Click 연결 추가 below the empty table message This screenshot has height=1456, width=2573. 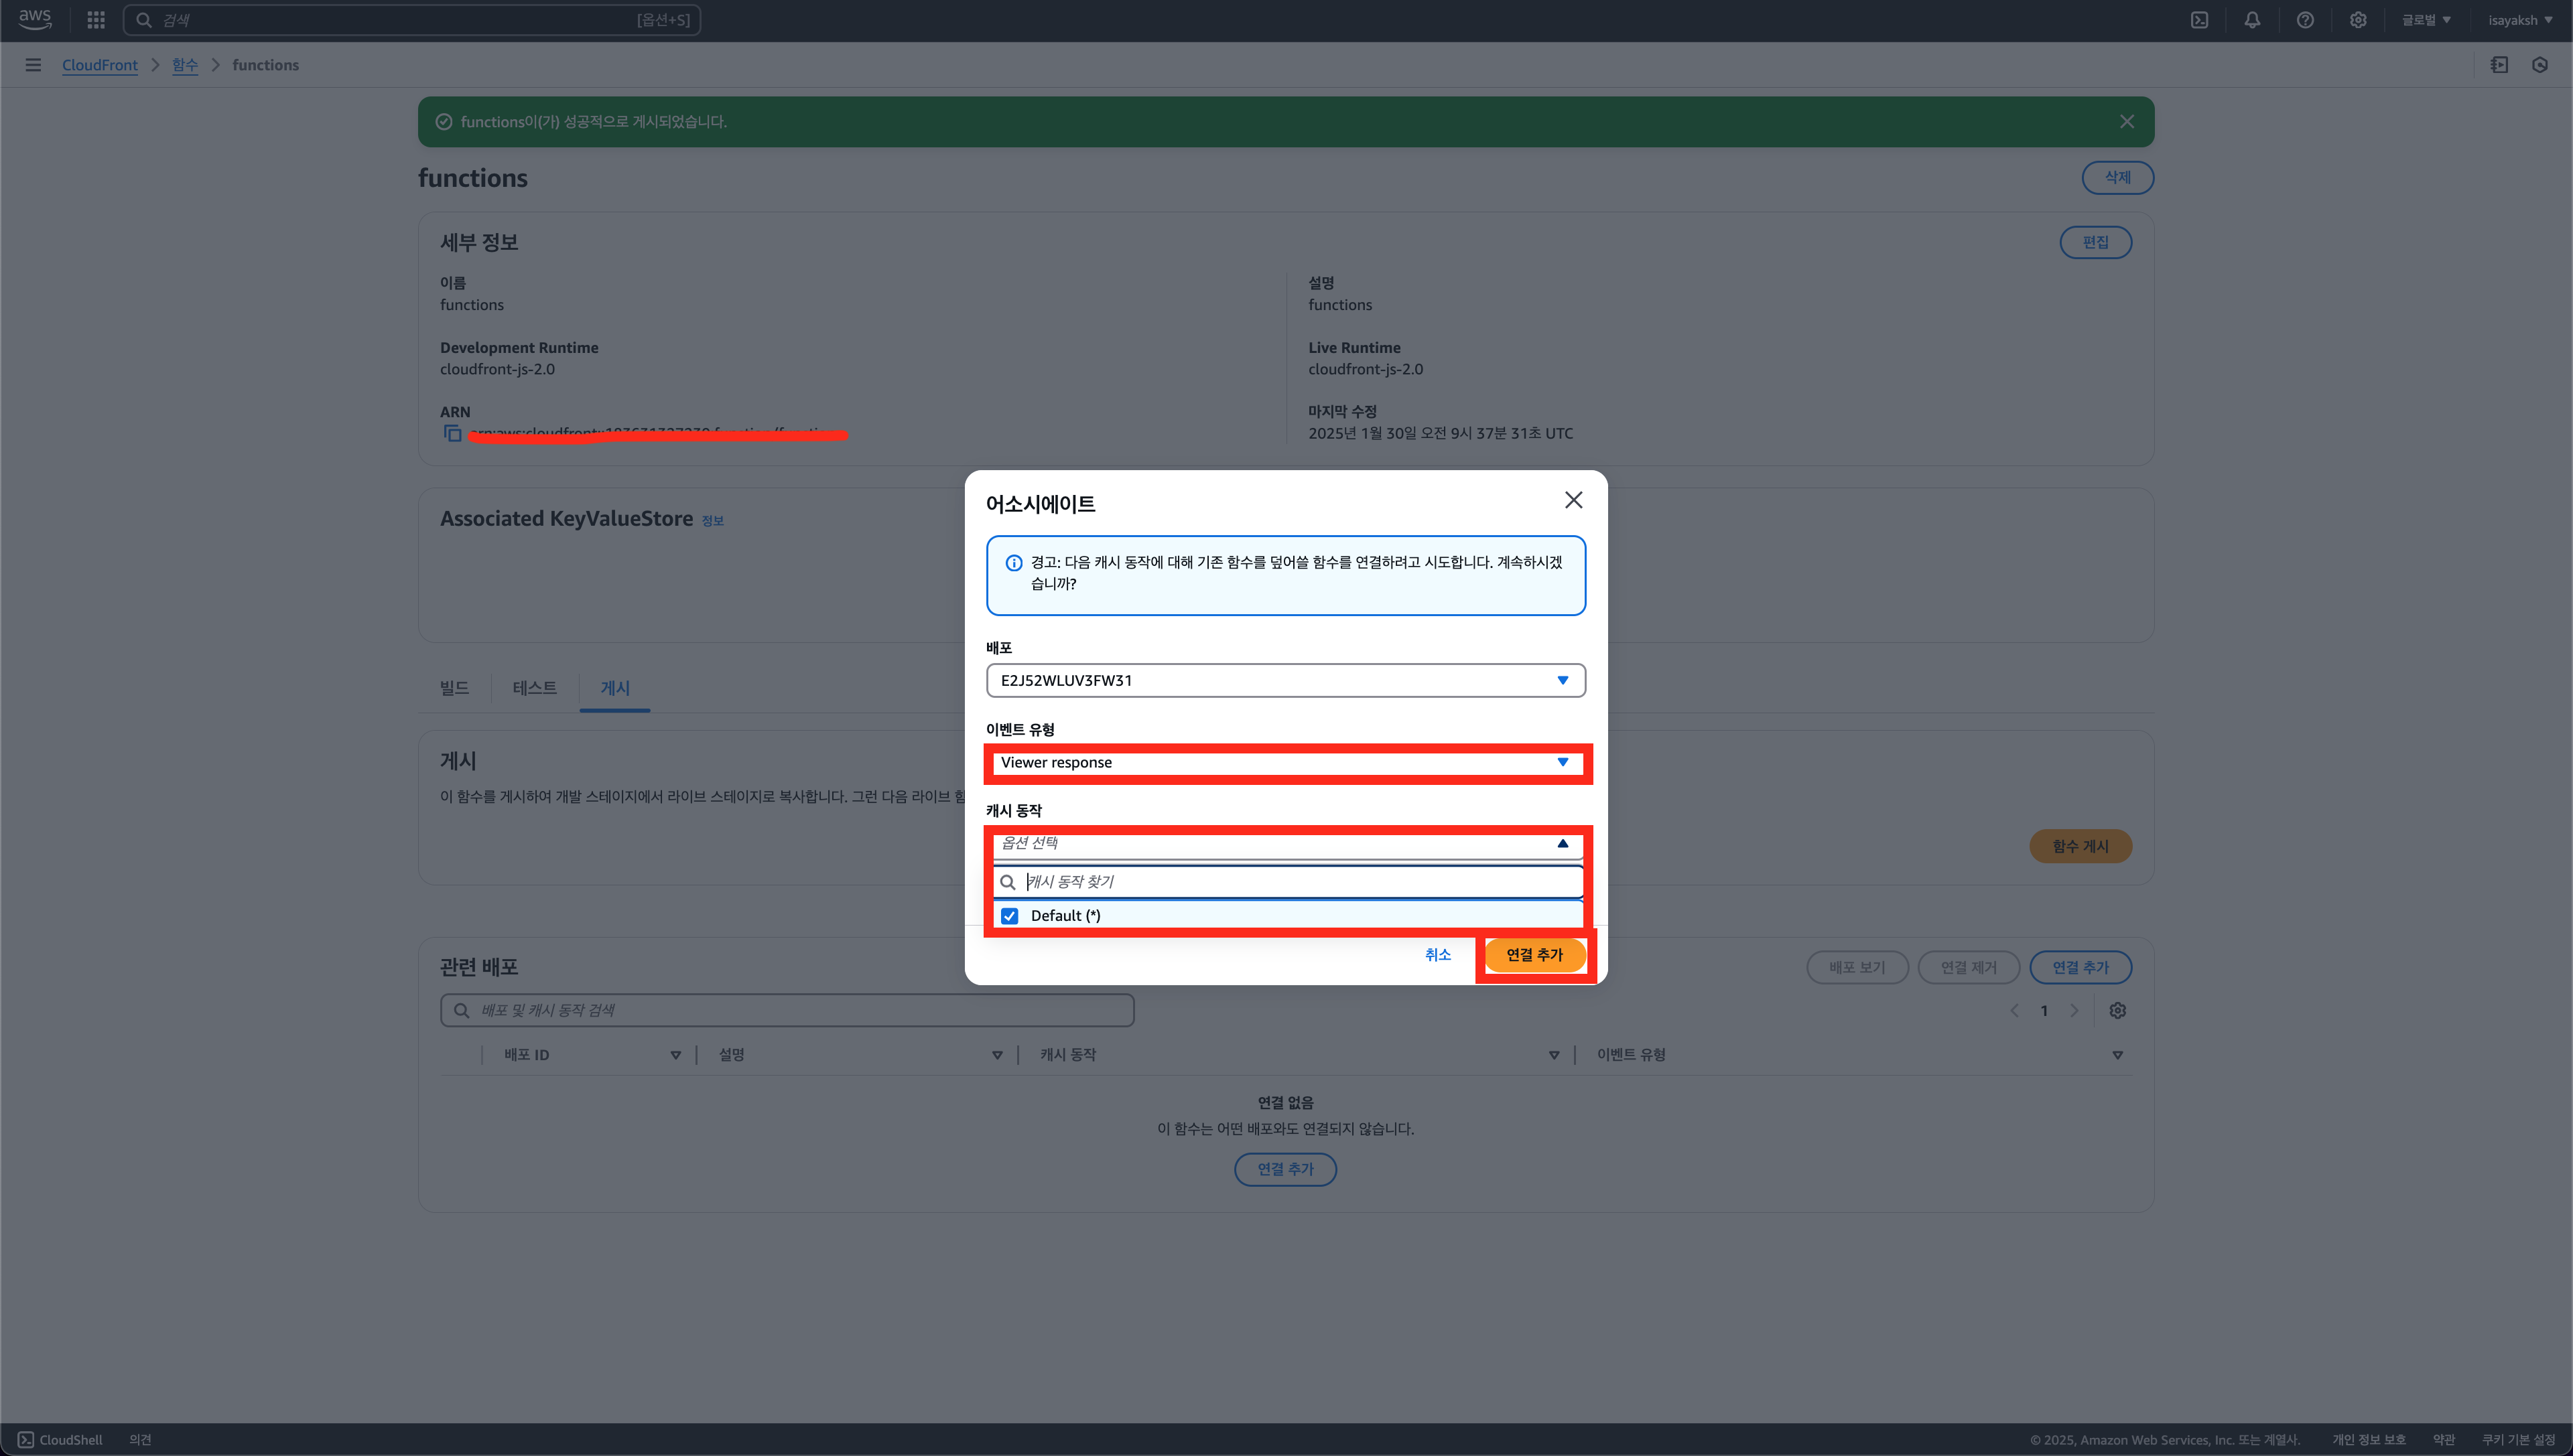point(1284,1169)
